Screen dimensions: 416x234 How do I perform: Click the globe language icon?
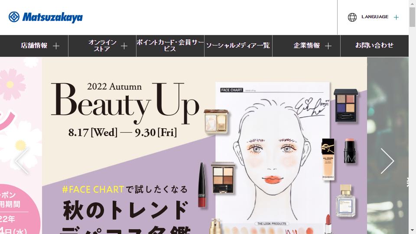(352, 17)
